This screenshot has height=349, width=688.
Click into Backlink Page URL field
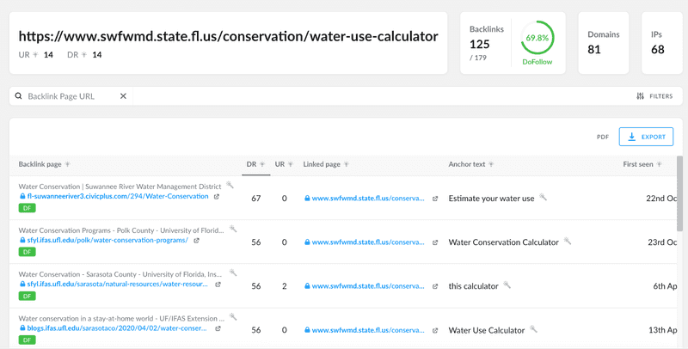click(x=71, y=96)
